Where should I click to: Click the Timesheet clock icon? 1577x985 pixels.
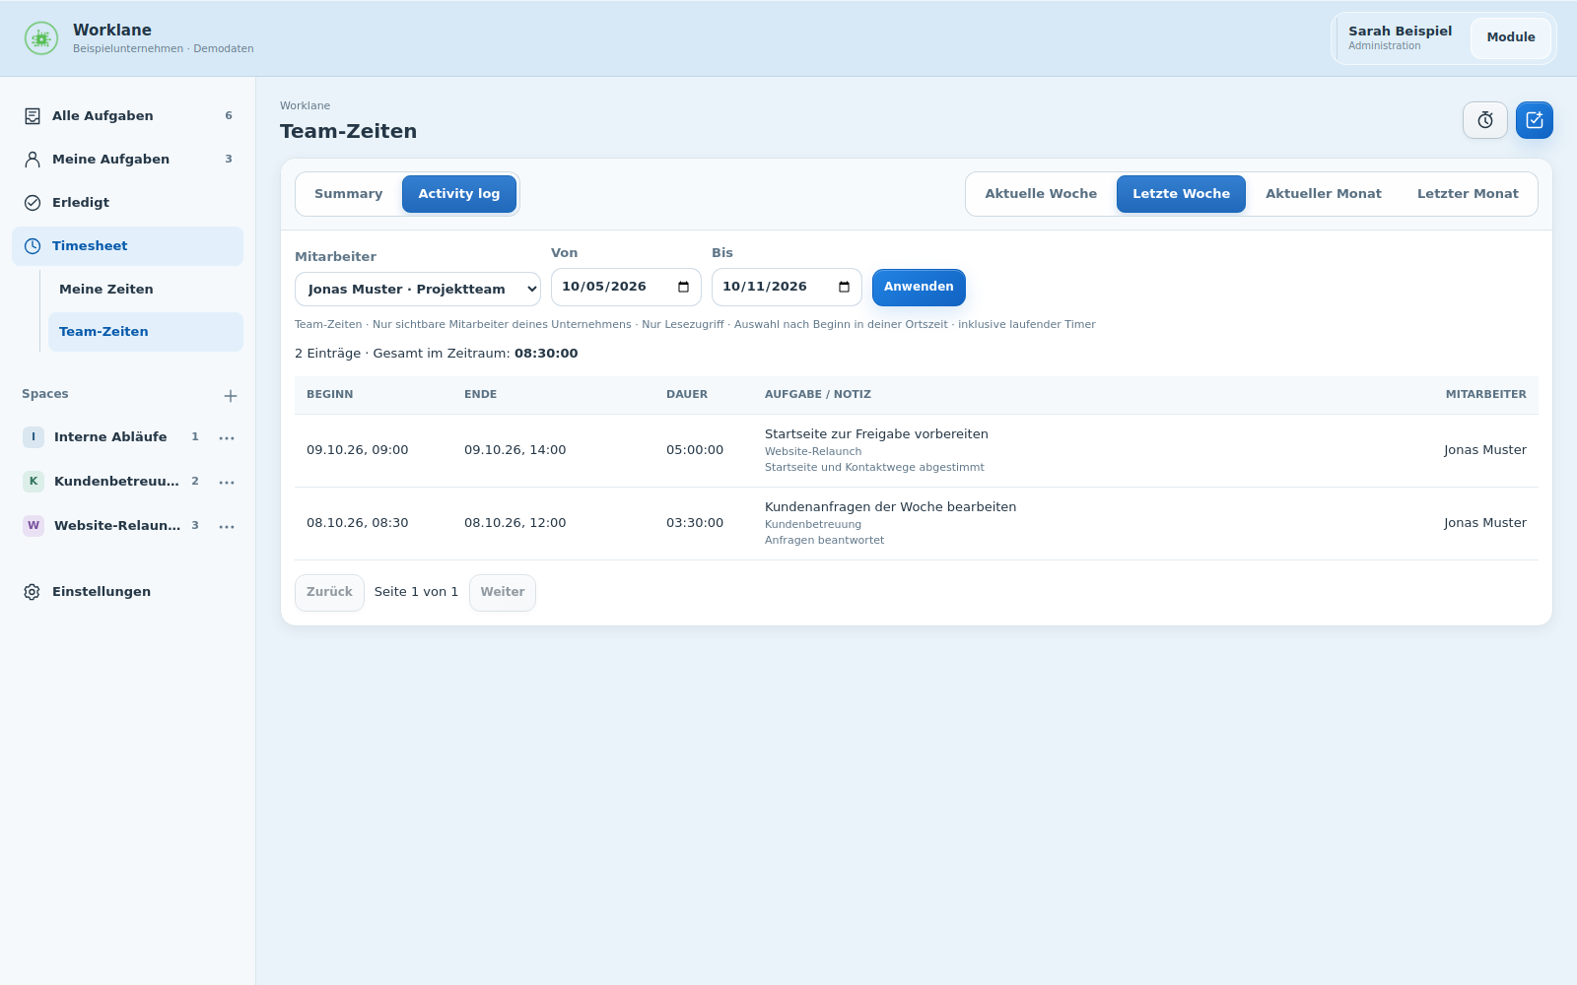point(33,246)
